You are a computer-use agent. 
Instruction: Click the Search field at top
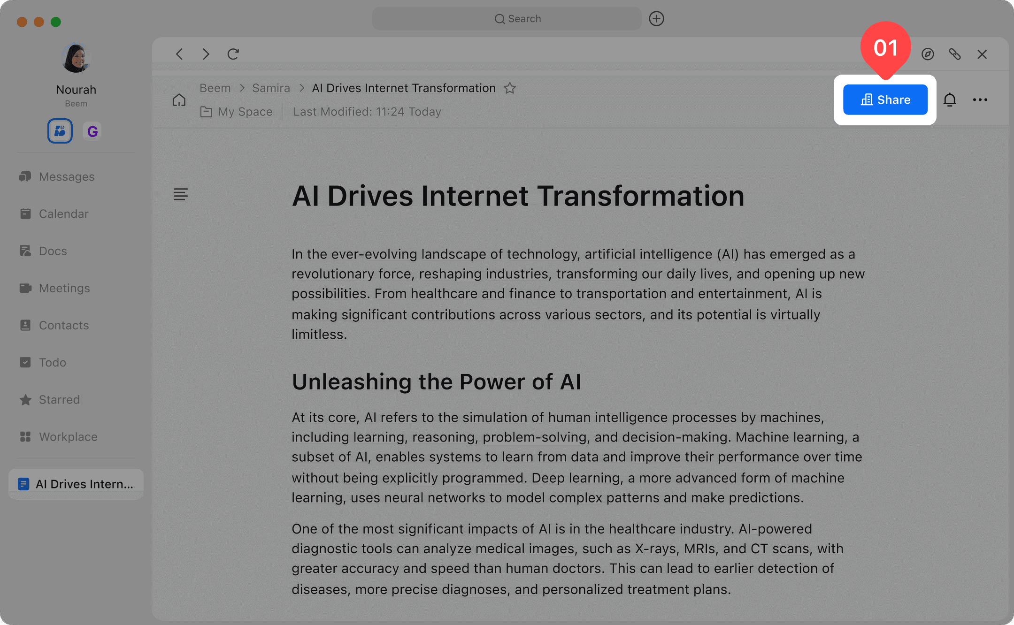coord(507,19)
